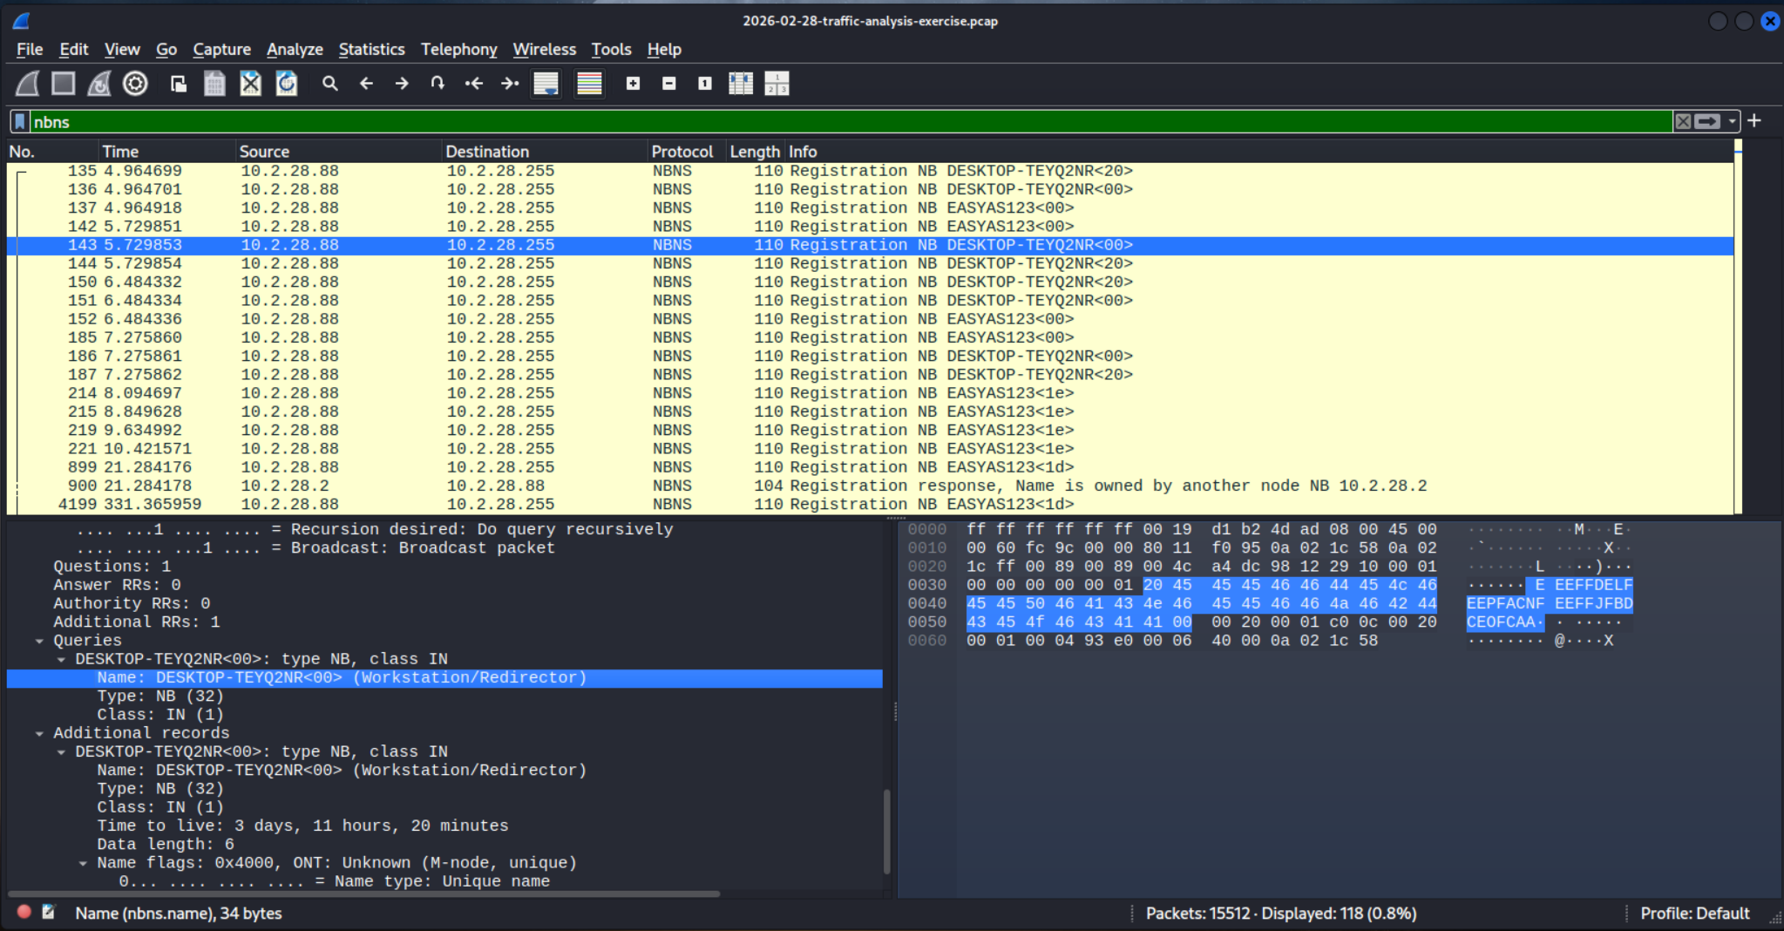1784x931 pixels.
Task: Click the Restart capture icon
Action: (x=99, y=84)
